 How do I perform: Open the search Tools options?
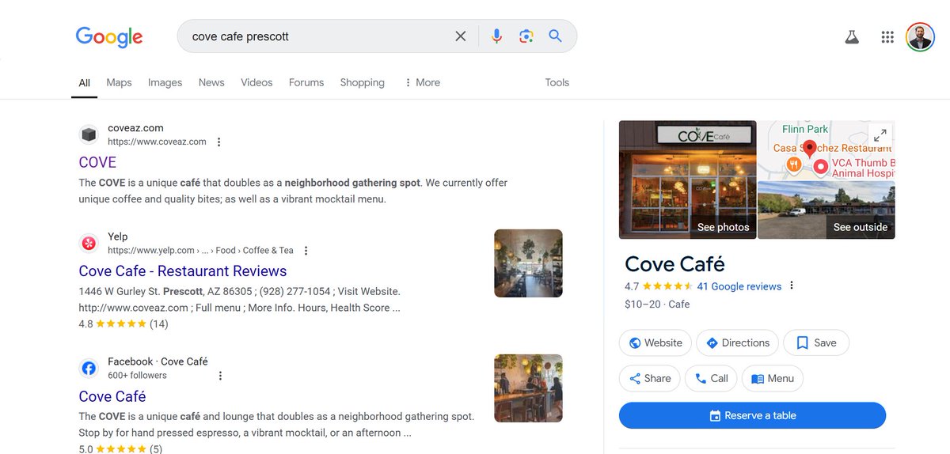557,82
